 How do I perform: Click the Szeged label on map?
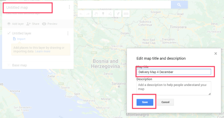click(x=156, y=12)
